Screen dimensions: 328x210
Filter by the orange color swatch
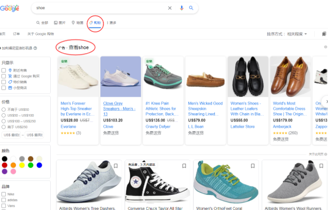(13, 165)
